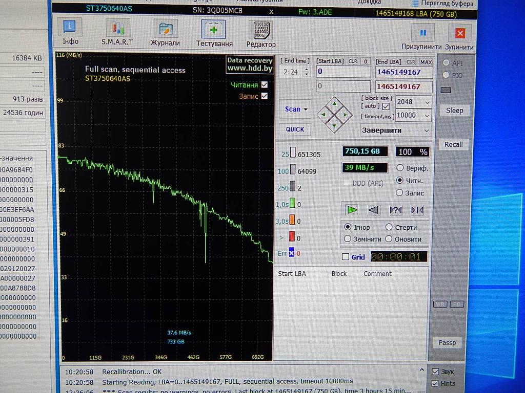Click the orange 3,0s block swatch

click(292, 220)
